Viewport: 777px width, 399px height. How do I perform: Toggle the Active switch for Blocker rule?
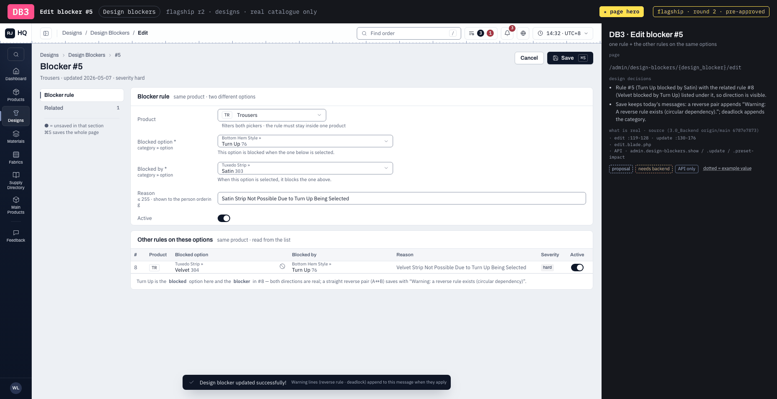point(224,218)
